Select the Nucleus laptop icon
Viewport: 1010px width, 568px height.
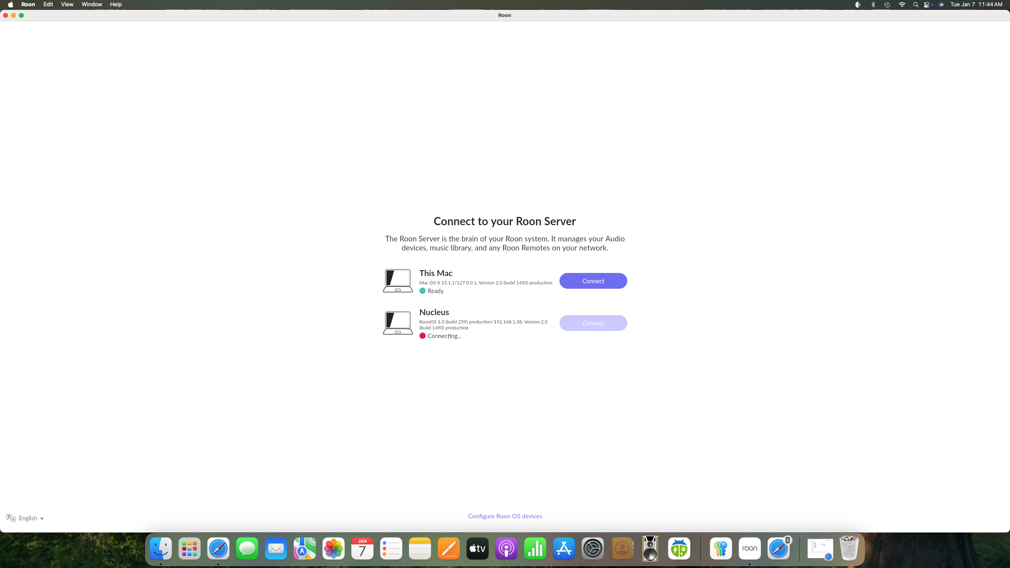click(398, 323)
